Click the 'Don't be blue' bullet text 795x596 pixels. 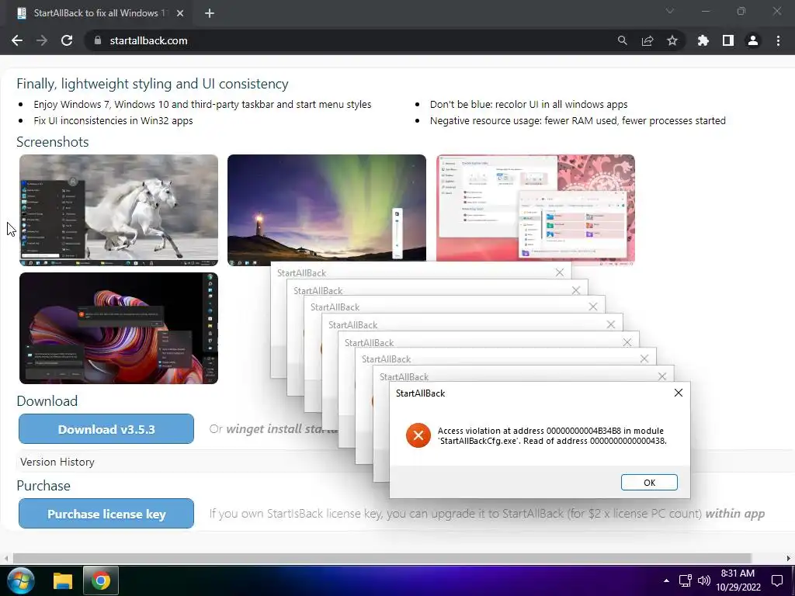[x=529, y=105]
